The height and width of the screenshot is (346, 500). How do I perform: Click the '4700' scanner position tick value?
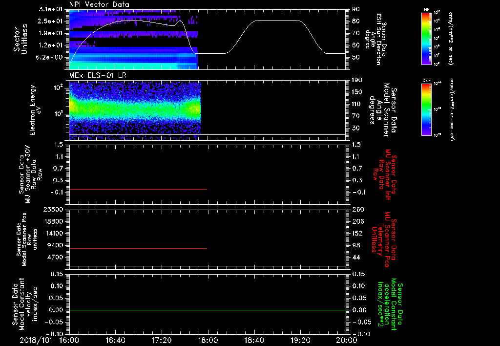coord(55,257)
